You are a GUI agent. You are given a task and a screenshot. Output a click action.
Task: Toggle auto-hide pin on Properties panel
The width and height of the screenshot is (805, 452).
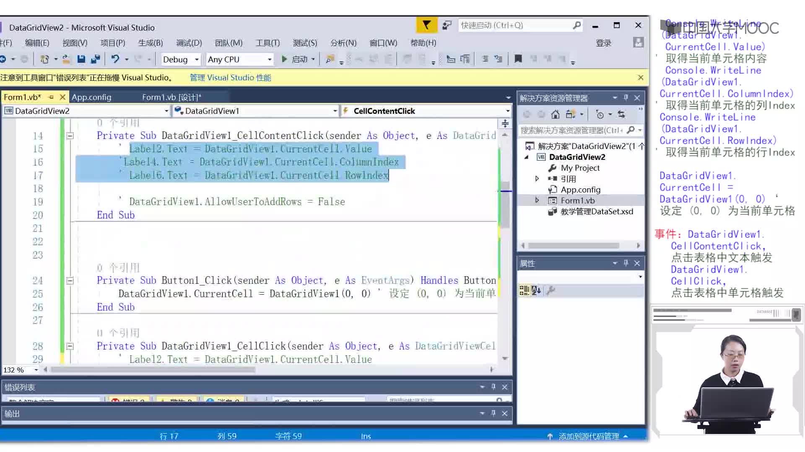tap(626, 263)
